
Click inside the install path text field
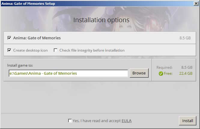[x=68, y=73]
